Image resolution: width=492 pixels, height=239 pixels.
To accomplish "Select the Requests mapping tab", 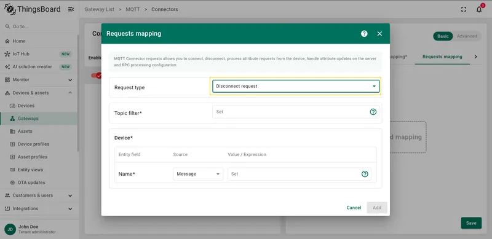I will coord(442,57).
